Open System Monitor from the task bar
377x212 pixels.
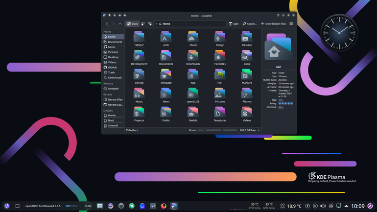click(100, 206)
